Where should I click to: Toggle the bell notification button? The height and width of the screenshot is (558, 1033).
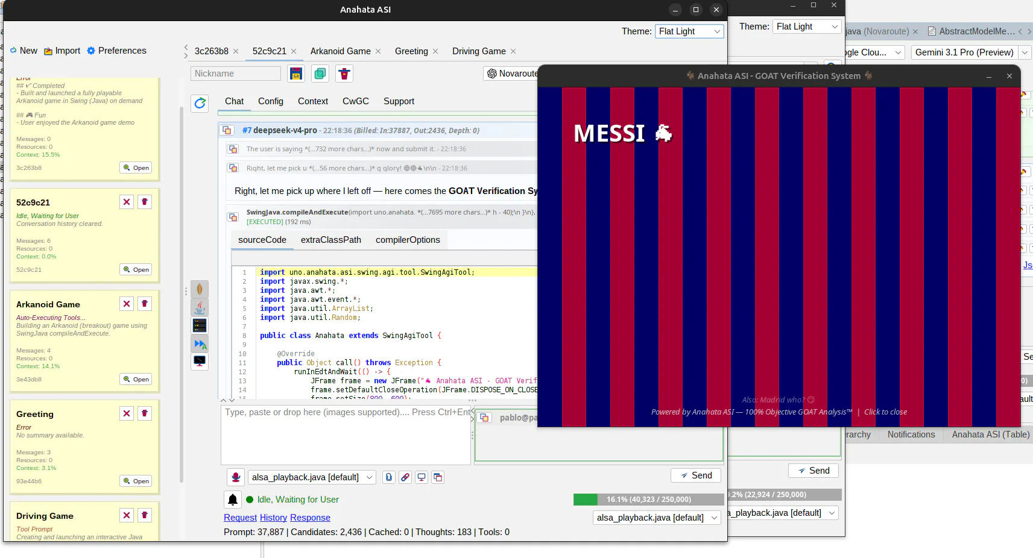click(x=232, y=500)
